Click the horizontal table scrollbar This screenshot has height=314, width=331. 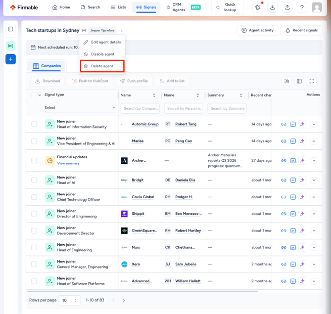coord(143,291)
